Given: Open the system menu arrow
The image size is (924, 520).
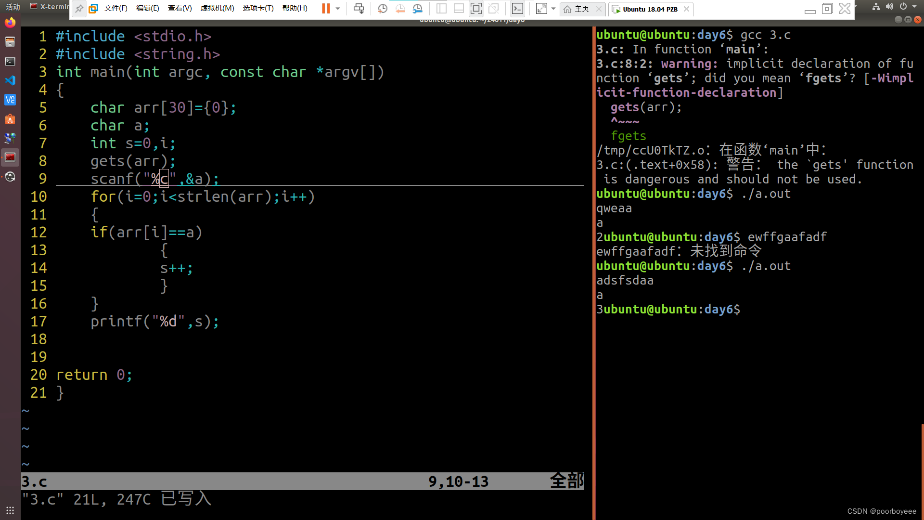Looking at the screenshot, I should (914, 6).
